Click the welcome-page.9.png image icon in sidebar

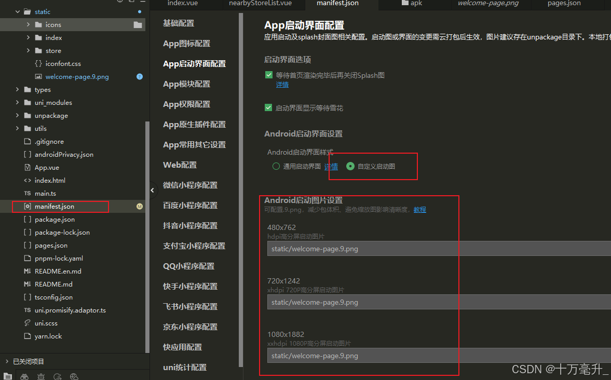coord(38,76)
